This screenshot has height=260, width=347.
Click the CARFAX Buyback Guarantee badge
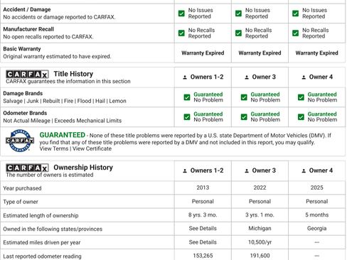[20, 141]
